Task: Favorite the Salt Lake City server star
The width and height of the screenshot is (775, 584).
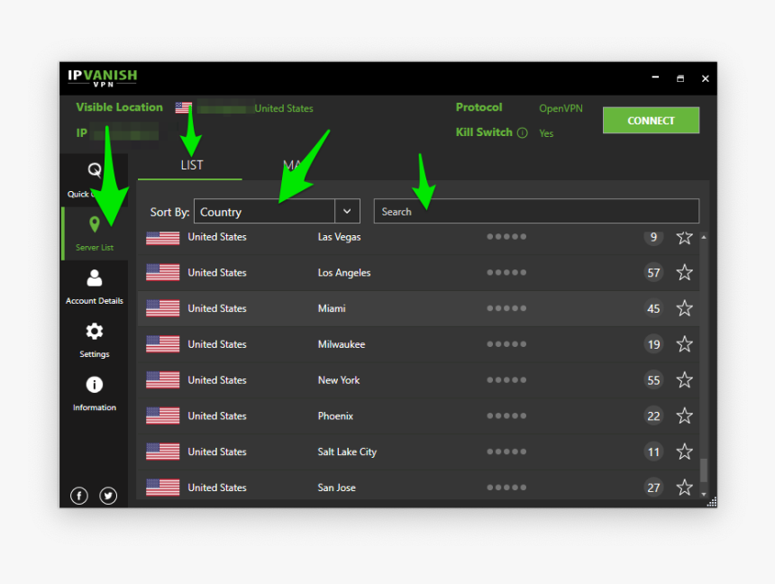Action: click(x=685, y=452)
